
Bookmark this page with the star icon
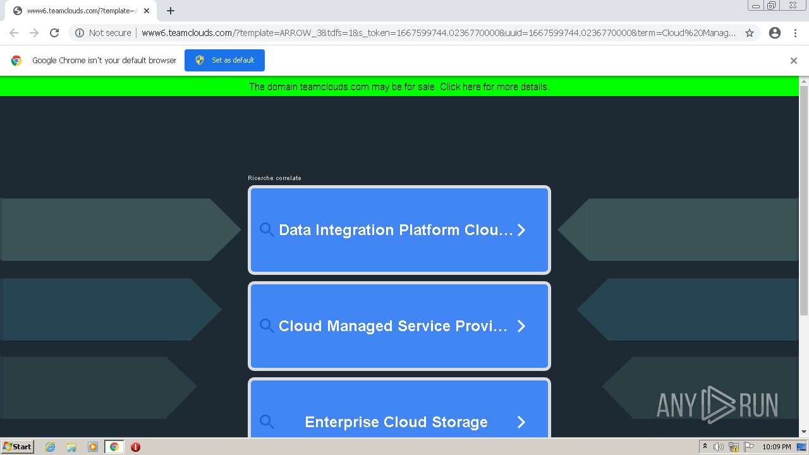coord(750,33)
